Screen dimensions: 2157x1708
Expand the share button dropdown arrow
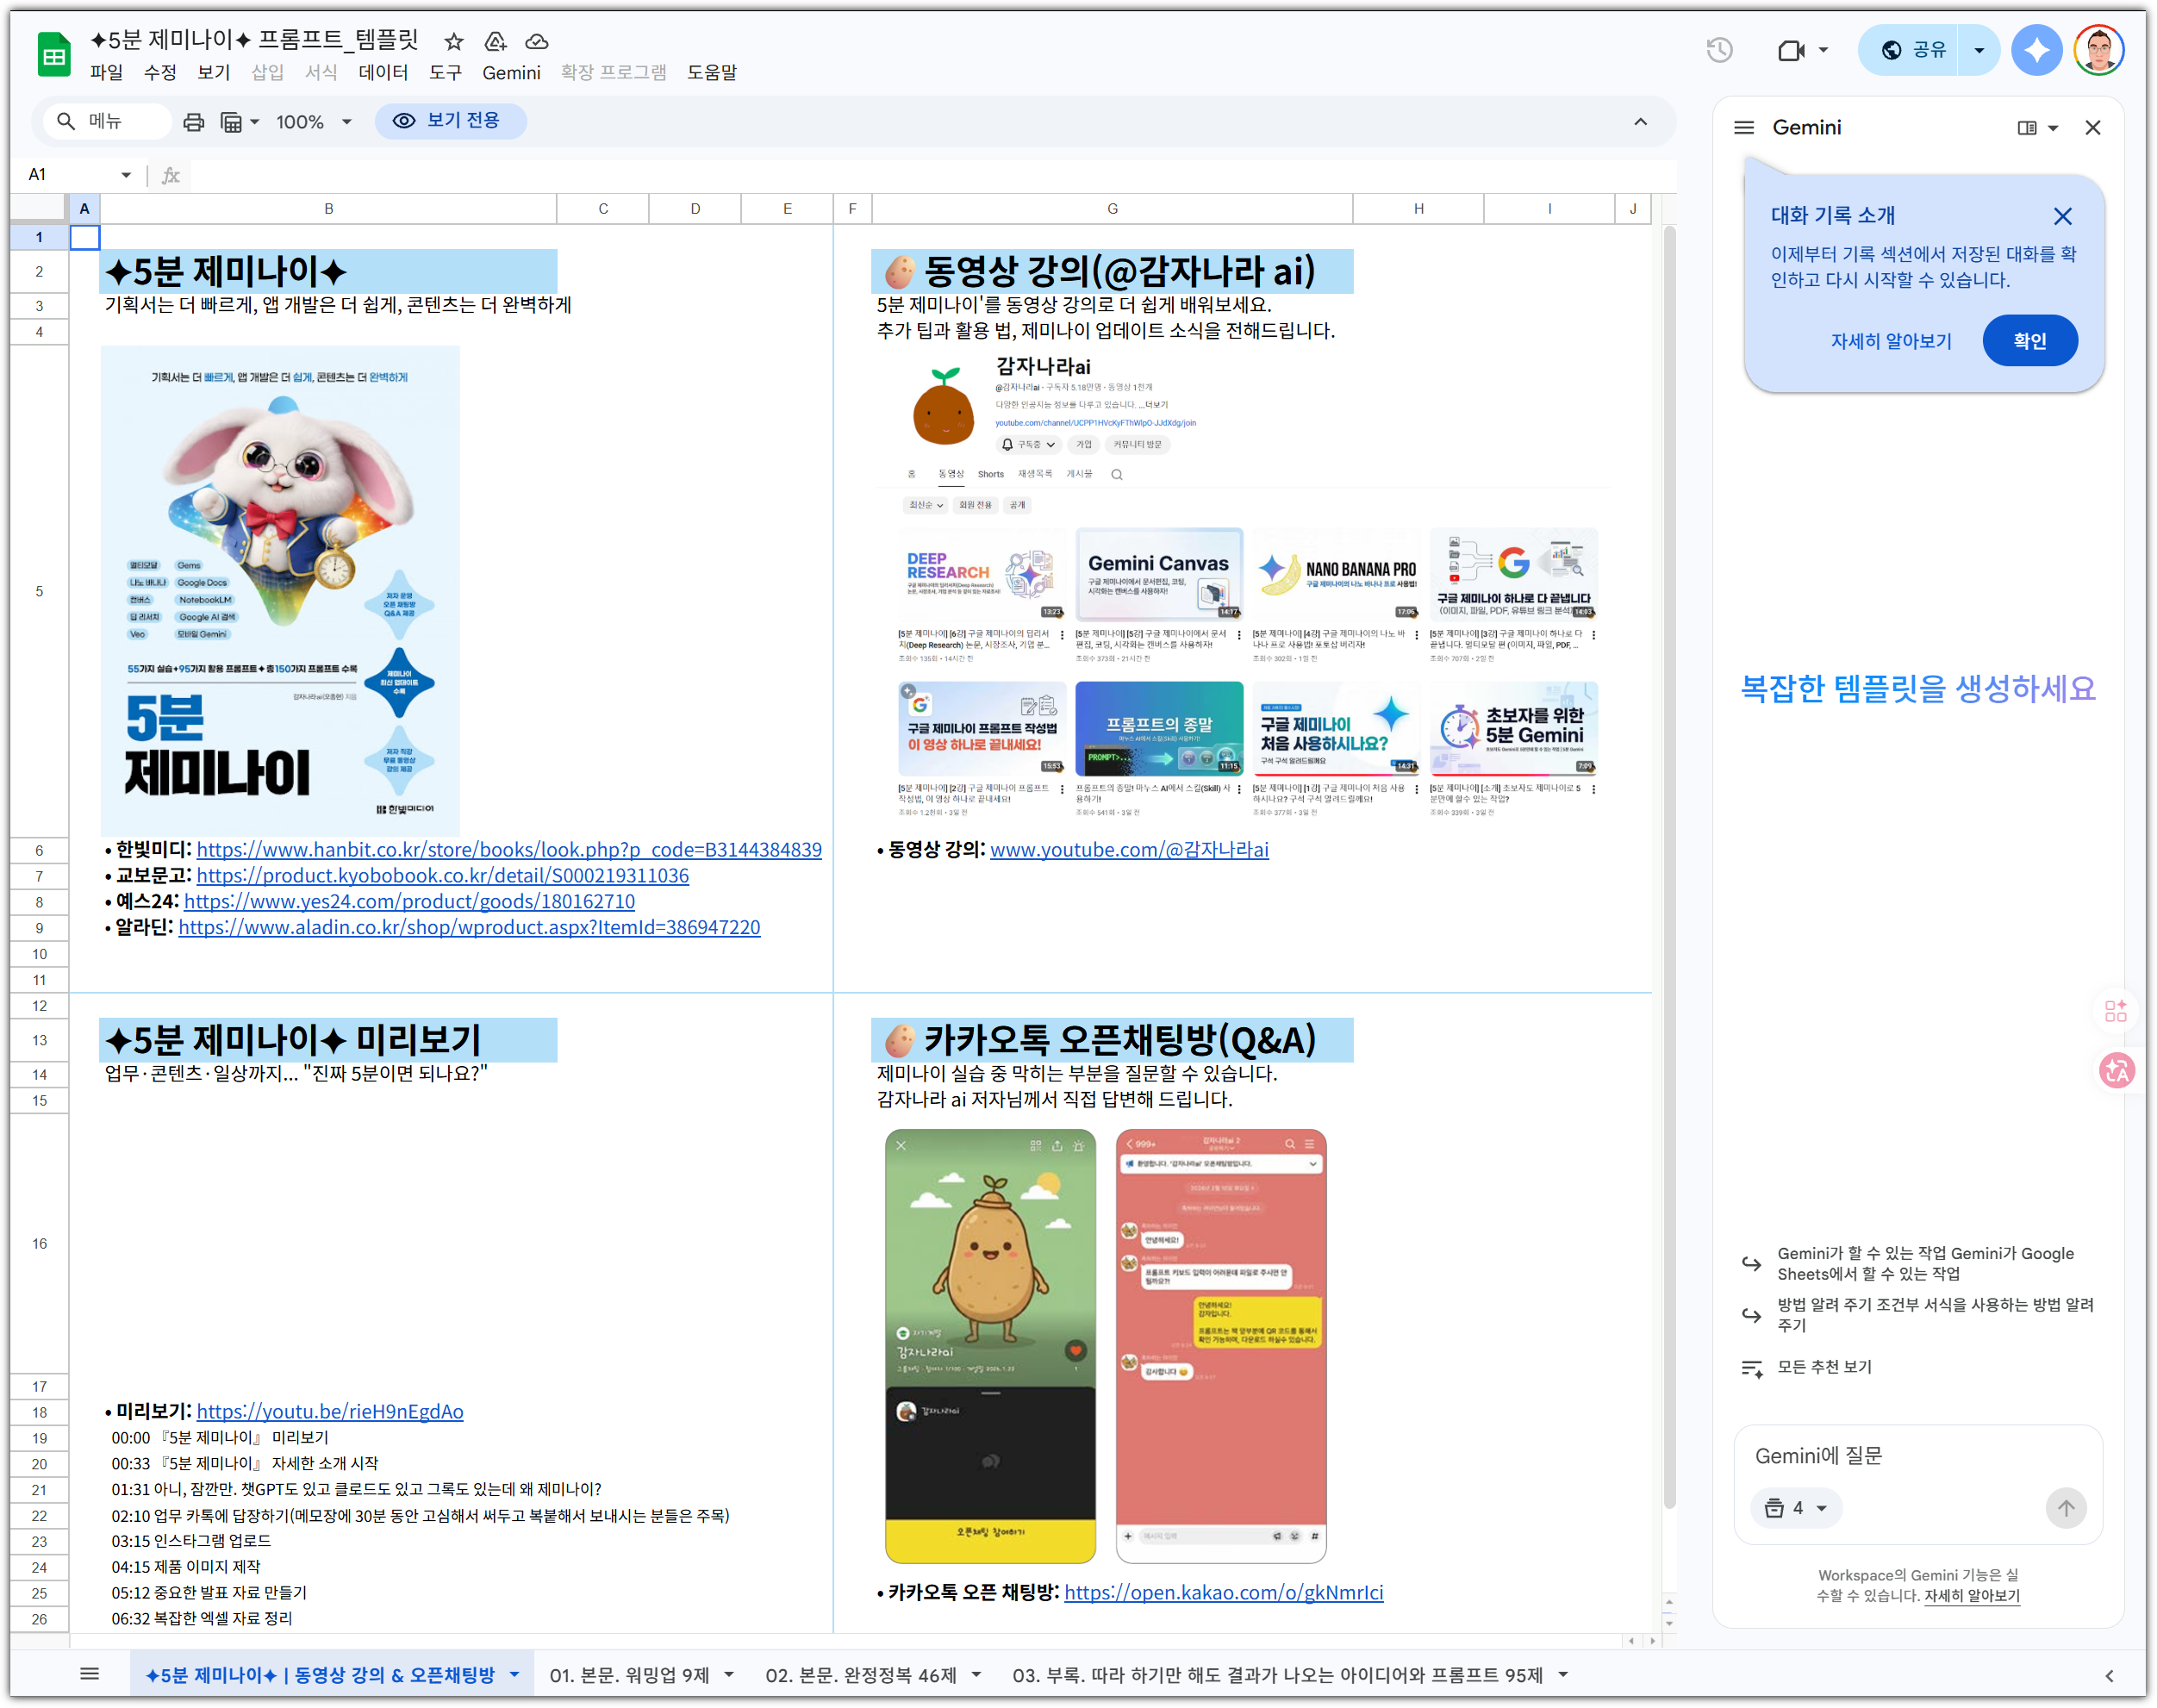[x=1978, y=50]
